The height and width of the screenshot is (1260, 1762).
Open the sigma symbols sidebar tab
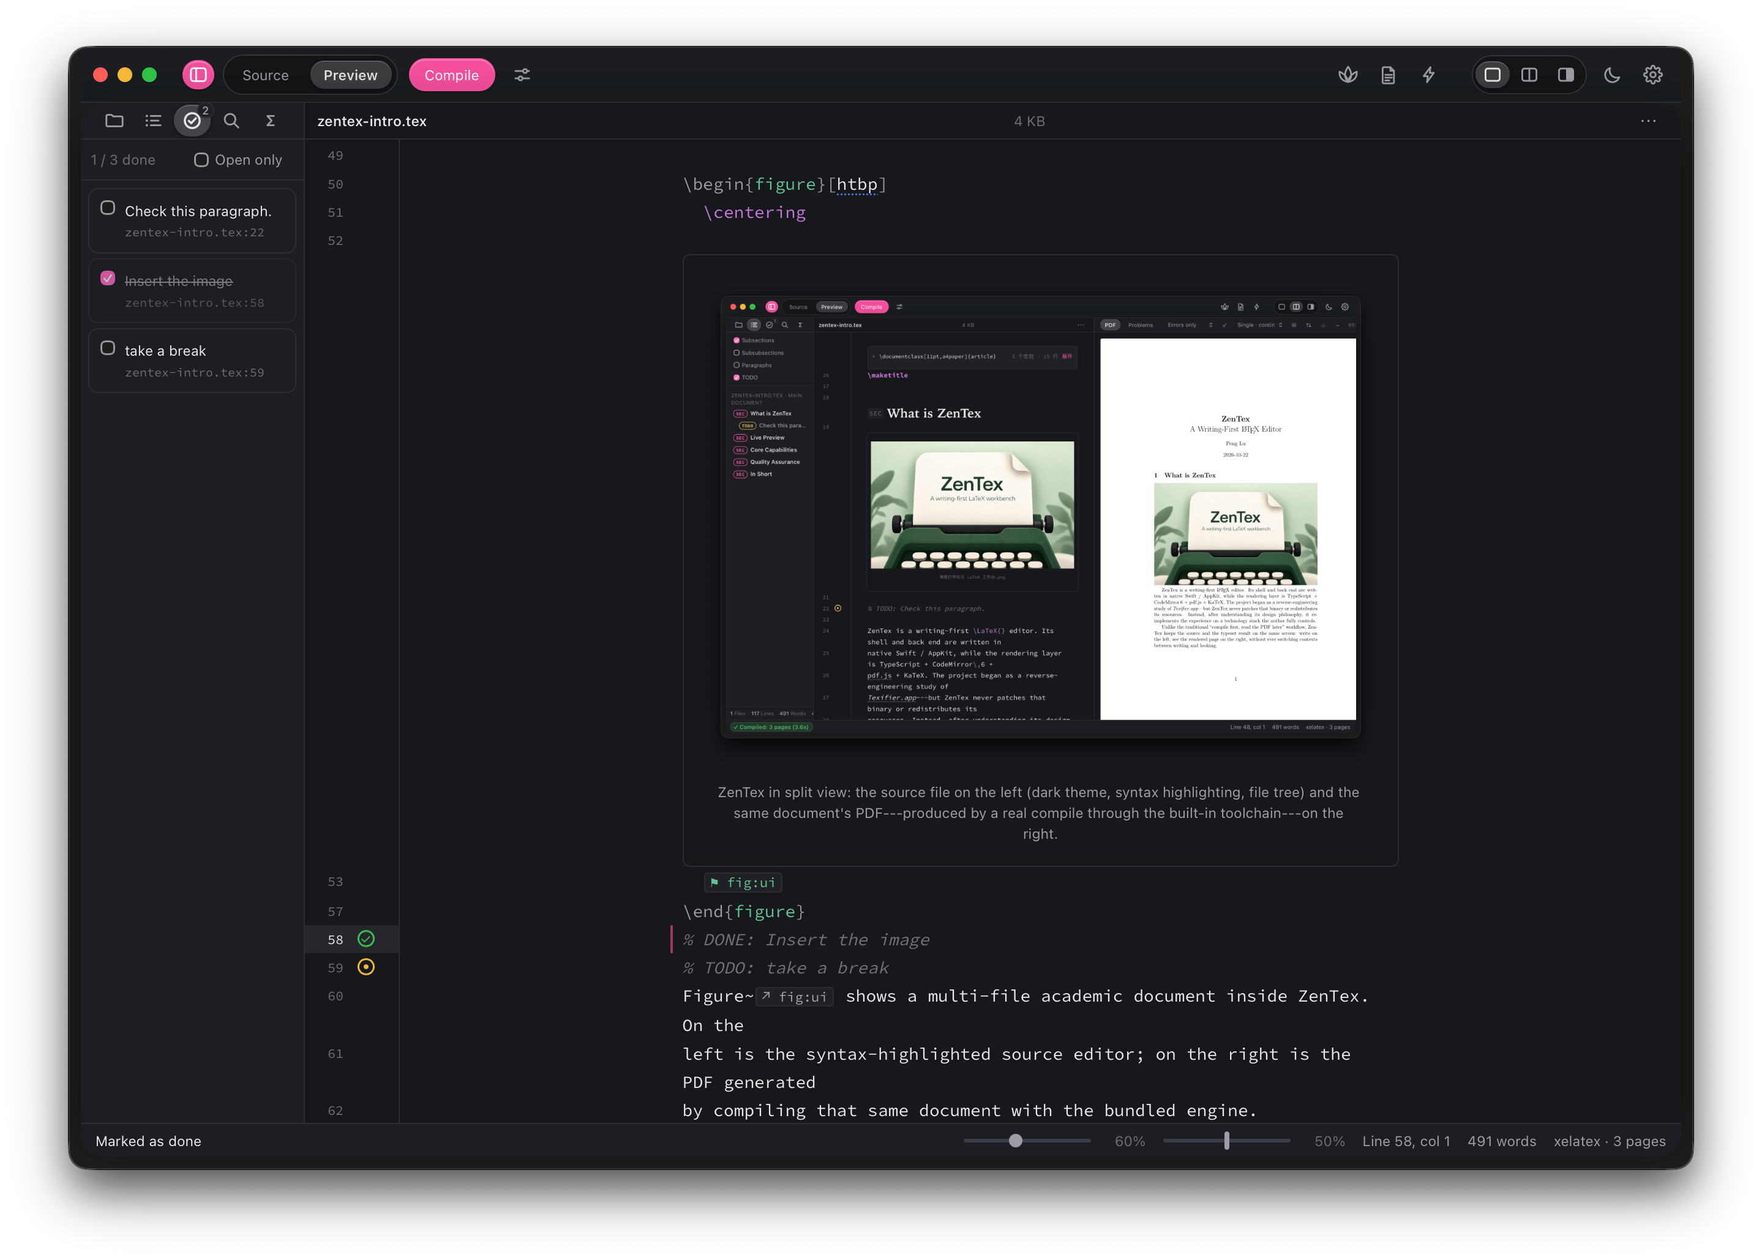[x=270, y=120]
